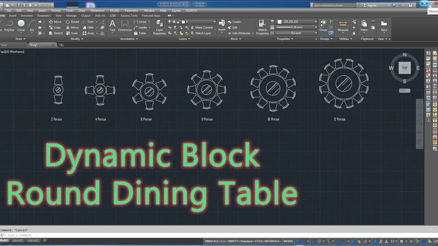Open the Dimension menu

98,11
